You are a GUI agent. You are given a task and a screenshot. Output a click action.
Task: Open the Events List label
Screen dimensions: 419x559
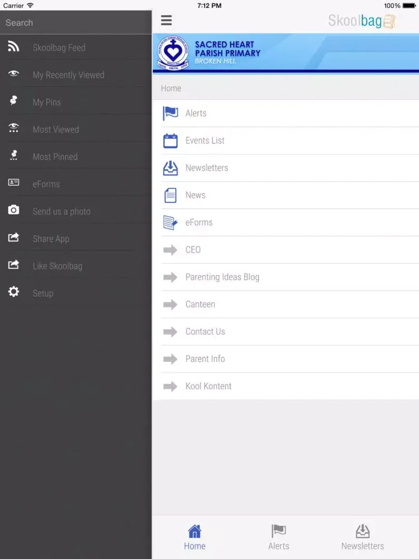(205, 140)
